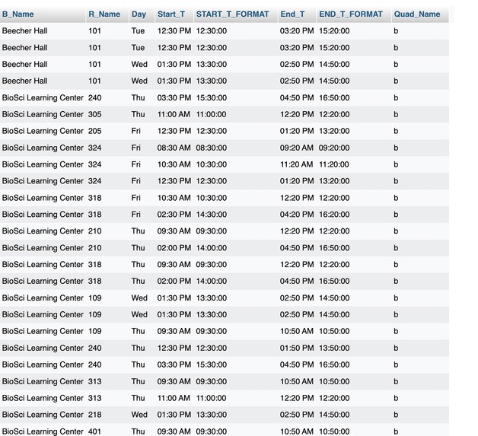Select 13:20:00 in the room 205 row
This screenshot has height=436, width=478.
click(334, 131)
